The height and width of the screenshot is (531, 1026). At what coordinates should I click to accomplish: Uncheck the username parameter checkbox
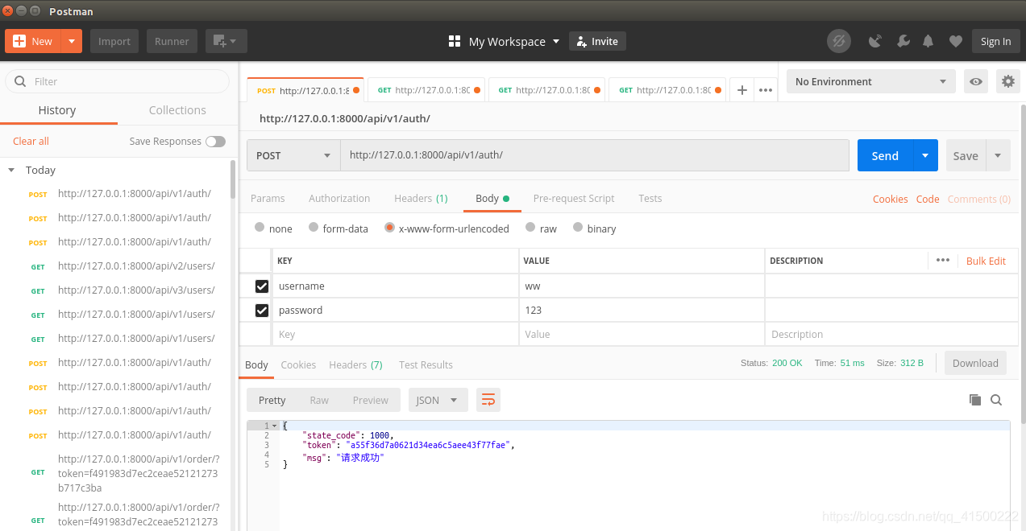pyautogui.click(x=261, y=286)
